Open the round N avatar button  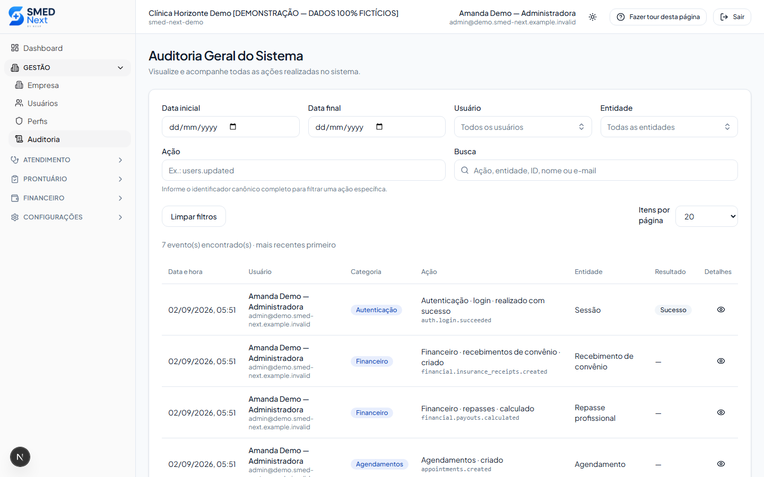pos(20,457)
